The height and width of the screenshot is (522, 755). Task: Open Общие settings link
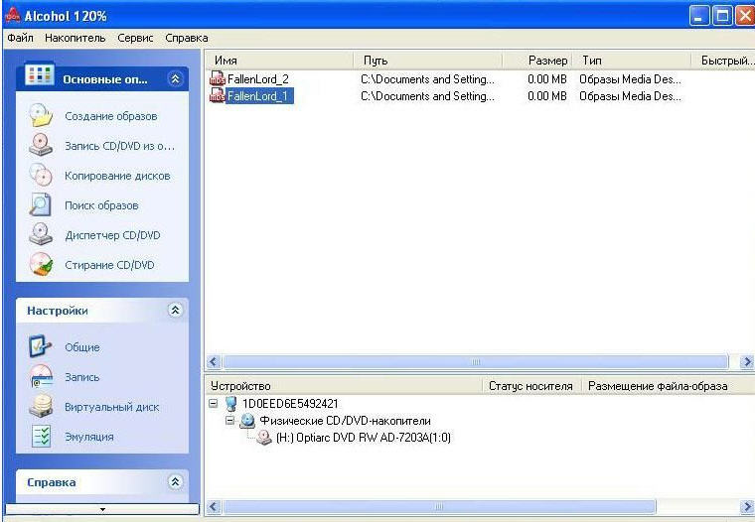click(x=82, y=347)
